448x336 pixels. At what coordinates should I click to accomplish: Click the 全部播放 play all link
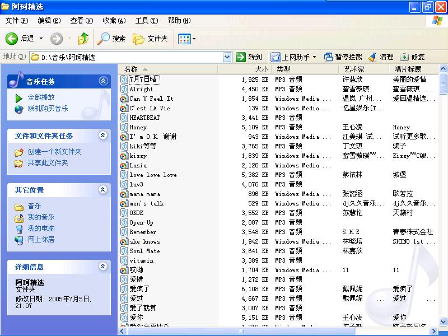[x=41, y=97]
